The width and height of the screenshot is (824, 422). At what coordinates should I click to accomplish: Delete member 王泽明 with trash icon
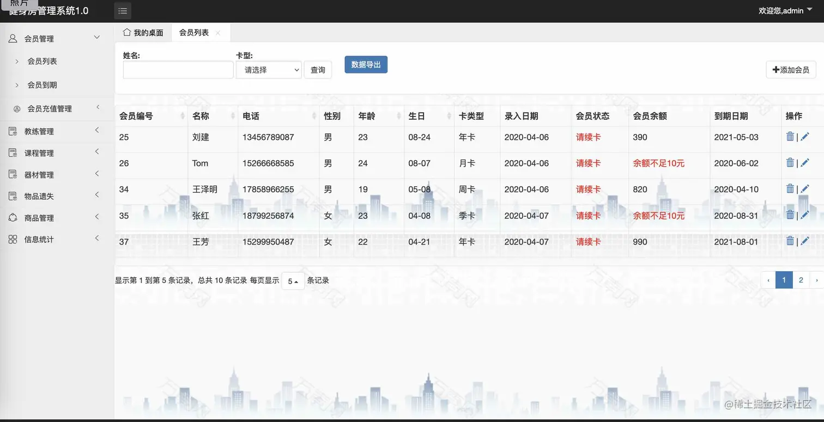(x=790, y=189)
